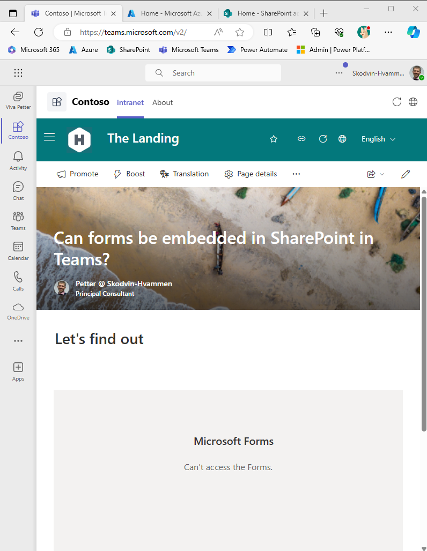The width and height of the screenshot is (427, 551).
Task: Select the Contoso app in sidebar
Action: 18,130
